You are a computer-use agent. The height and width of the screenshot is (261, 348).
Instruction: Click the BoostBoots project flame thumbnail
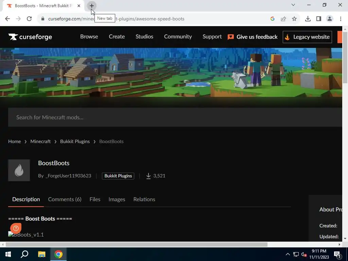click(x=19, y=170)
